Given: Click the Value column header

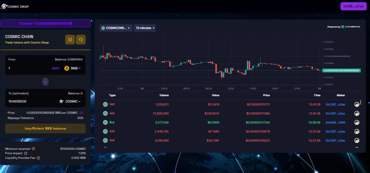Looking at the screenshot, I should 215,95.
